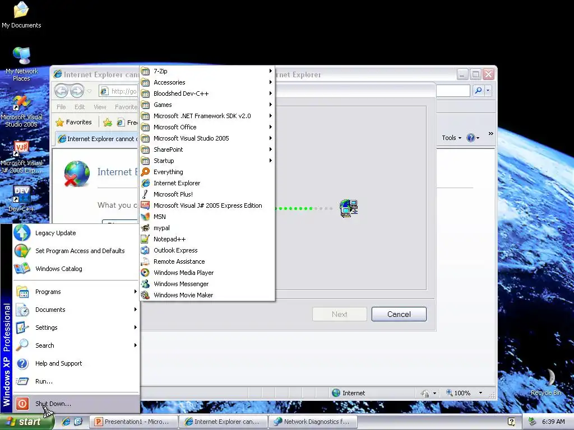Open IE Help question-mark dropdown
Viewport: 574px width, 430px height.
[x=473, y=138]
